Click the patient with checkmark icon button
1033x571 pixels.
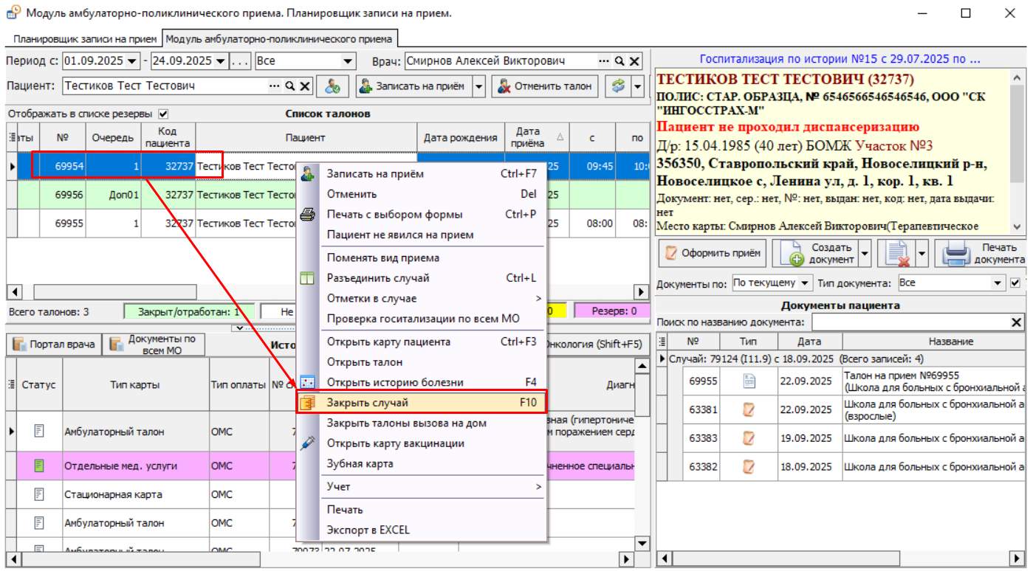(333, 86)
